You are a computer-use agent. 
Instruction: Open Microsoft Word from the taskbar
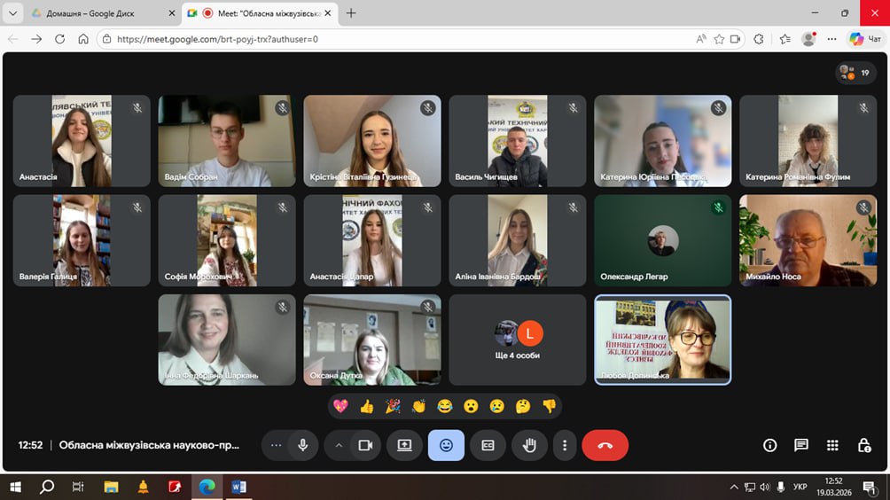coord(238,487)
